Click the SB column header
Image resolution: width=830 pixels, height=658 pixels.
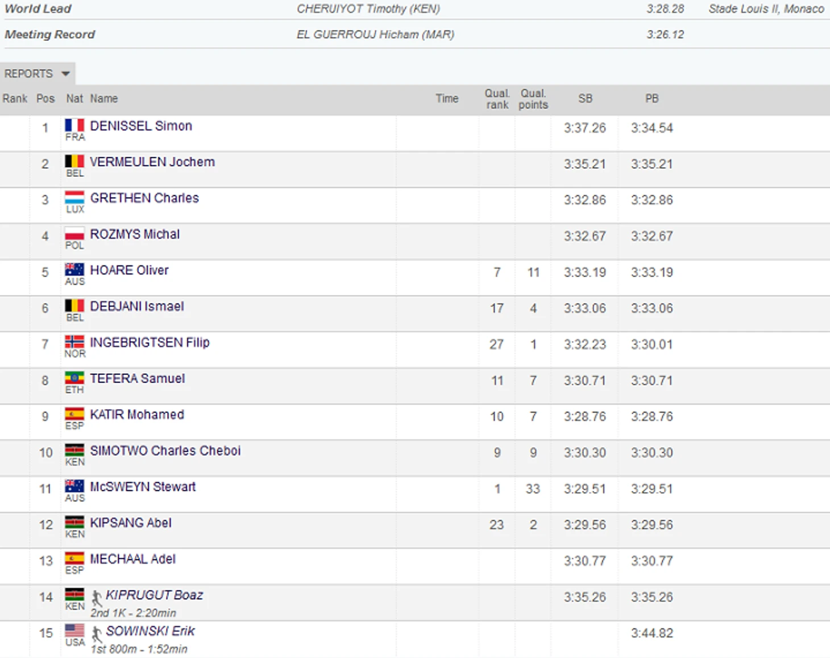point(585,99)
